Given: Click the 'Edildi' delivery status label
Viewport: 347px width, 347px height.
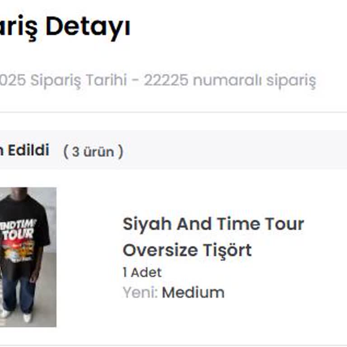Looking at the screenshot, I should point(28,150).
